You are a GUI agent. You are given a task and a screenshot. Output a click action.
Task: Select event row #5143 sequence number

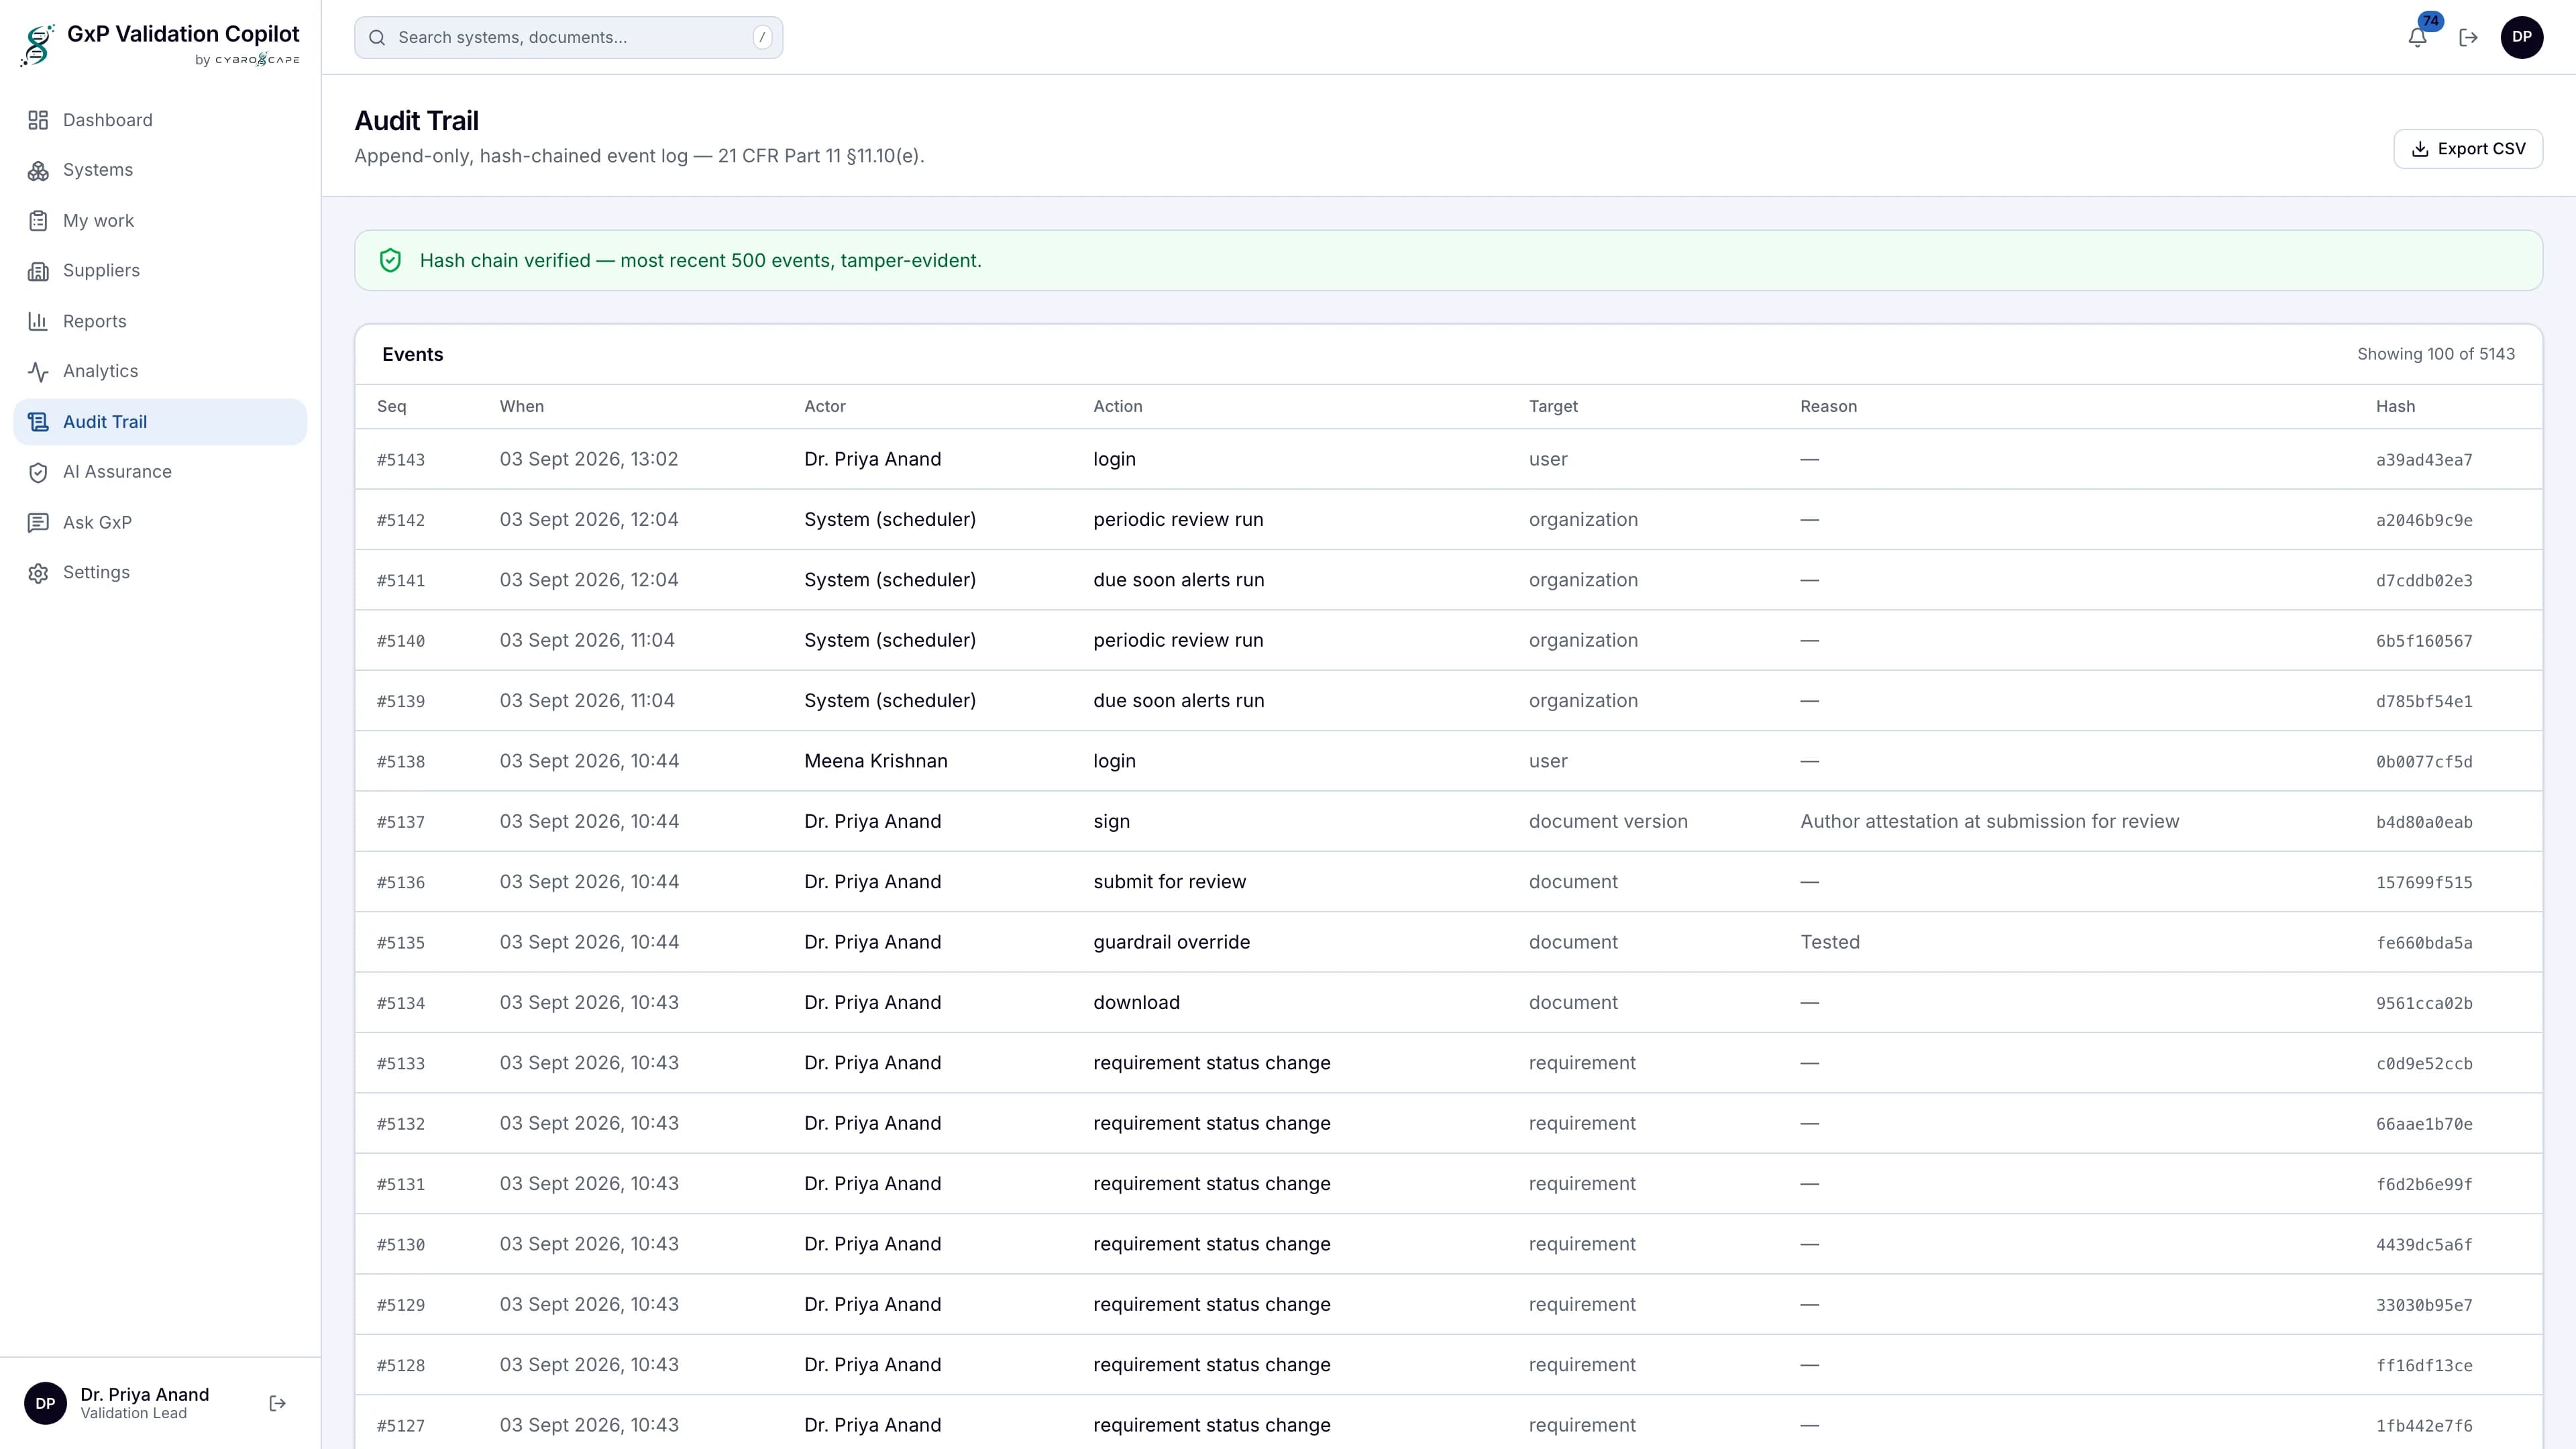(400, 460)
